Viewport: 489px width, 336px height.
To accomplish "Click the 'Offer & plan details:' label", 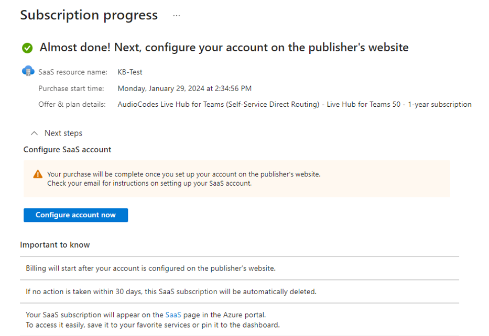I will [x=72, y=104].
